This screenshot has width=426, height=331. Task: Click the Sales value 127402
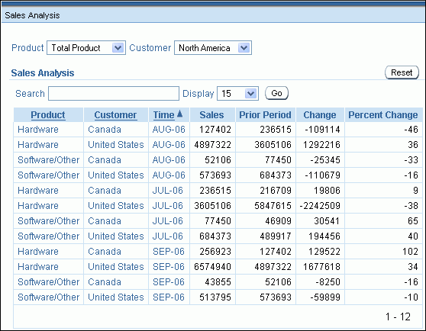pos(215,130)
